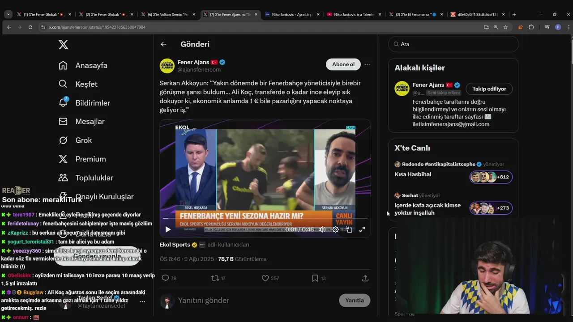Image resolution: width=573 pixels, height=322 pixels.
Task: Open browser profile avatar
Action: tap(558, 27)
